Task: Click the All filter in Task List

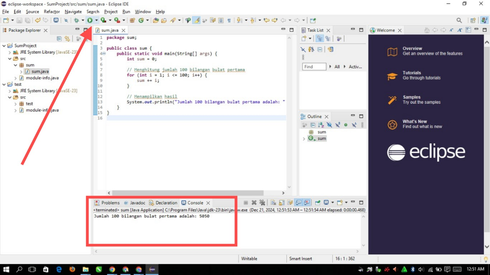Action: [337, 66]
